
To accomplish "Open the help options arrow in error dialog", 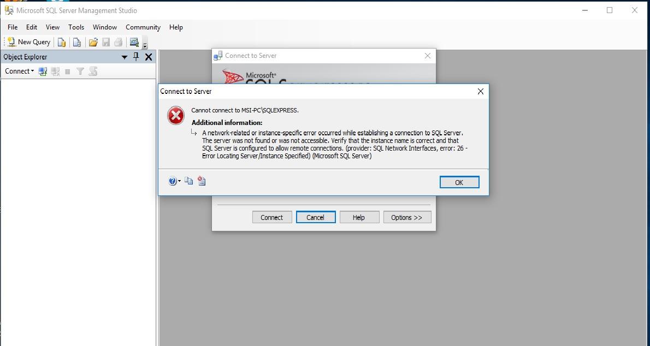I will pos(179,181).
